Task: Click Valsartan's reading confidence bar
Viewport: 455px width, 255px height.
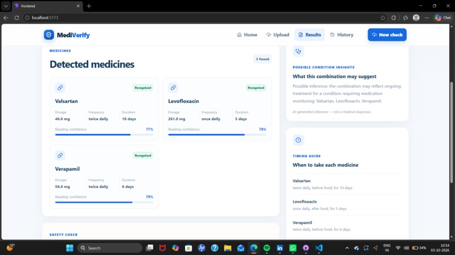Action: coord(104,135)
